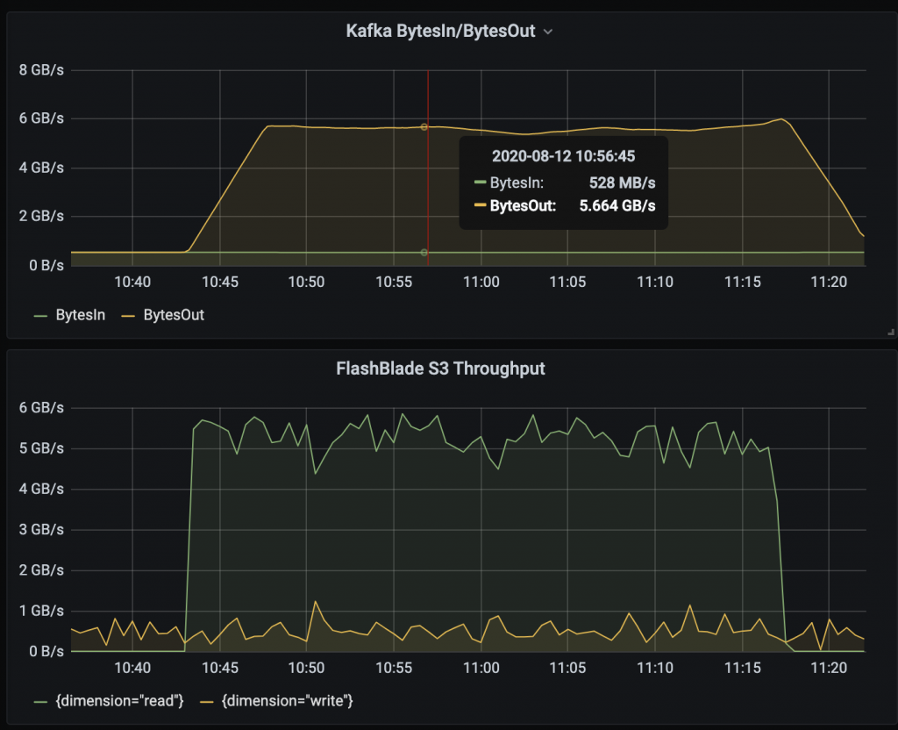The height and width of the screenshot is (730, 898).
Task: Click the 11:10 time label in the Kafka panel
Action: click(655, 282)
